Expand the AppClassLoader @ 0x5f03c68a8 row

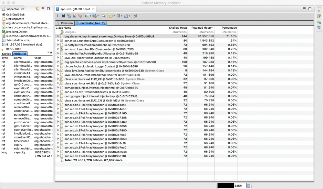point(58,41)
